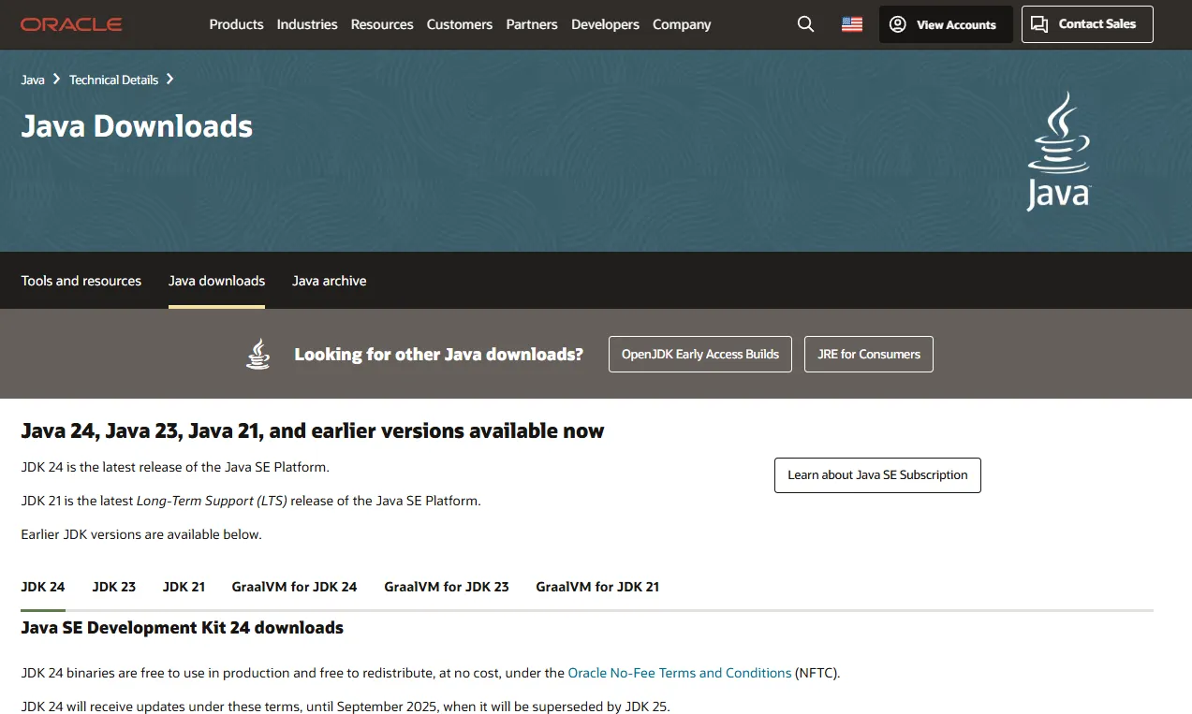Image resolution: width=1192 pixels, height=714 pixels.
Task: Click JRE for Consumers button
Action: click(869, 354)
